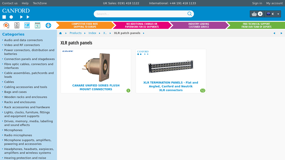Image resolution: width=285 pixels, height=160 pixels.
Task: Open the currency dropdown arrow
Action: coord(278,14)
